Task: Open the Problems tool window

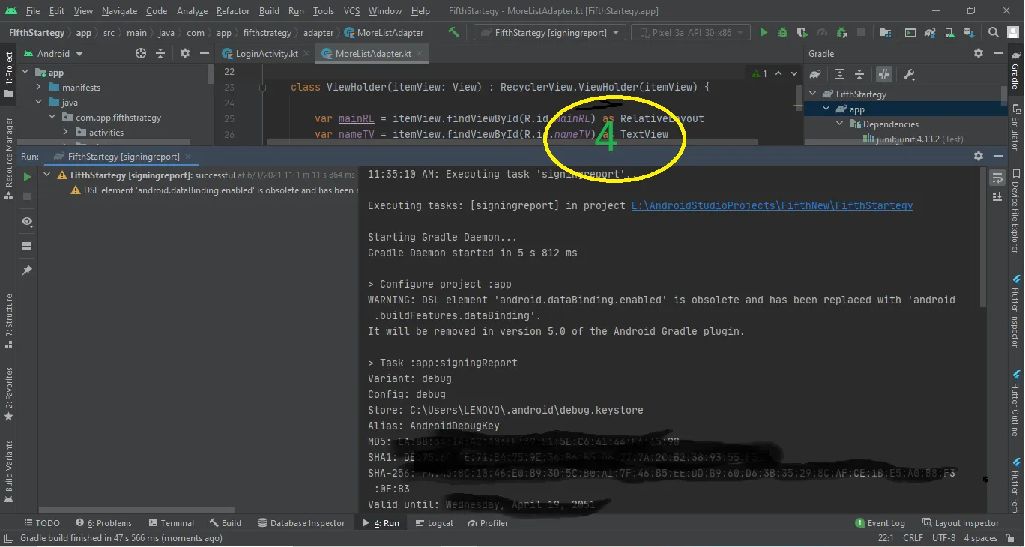Action: (104, 523)
